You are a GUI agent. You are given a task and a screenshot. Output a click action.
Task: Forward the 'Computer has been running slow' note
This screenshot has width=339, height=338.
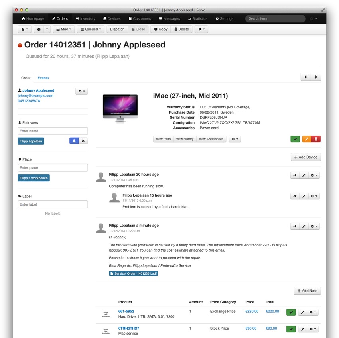(295, 175)
